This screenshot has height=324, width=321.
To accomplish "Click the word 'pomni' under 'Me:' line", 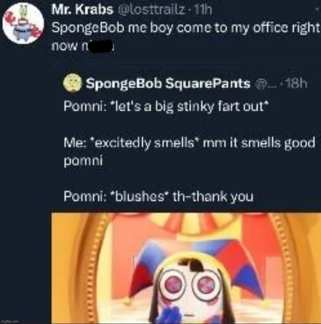I will click(83, 161).
